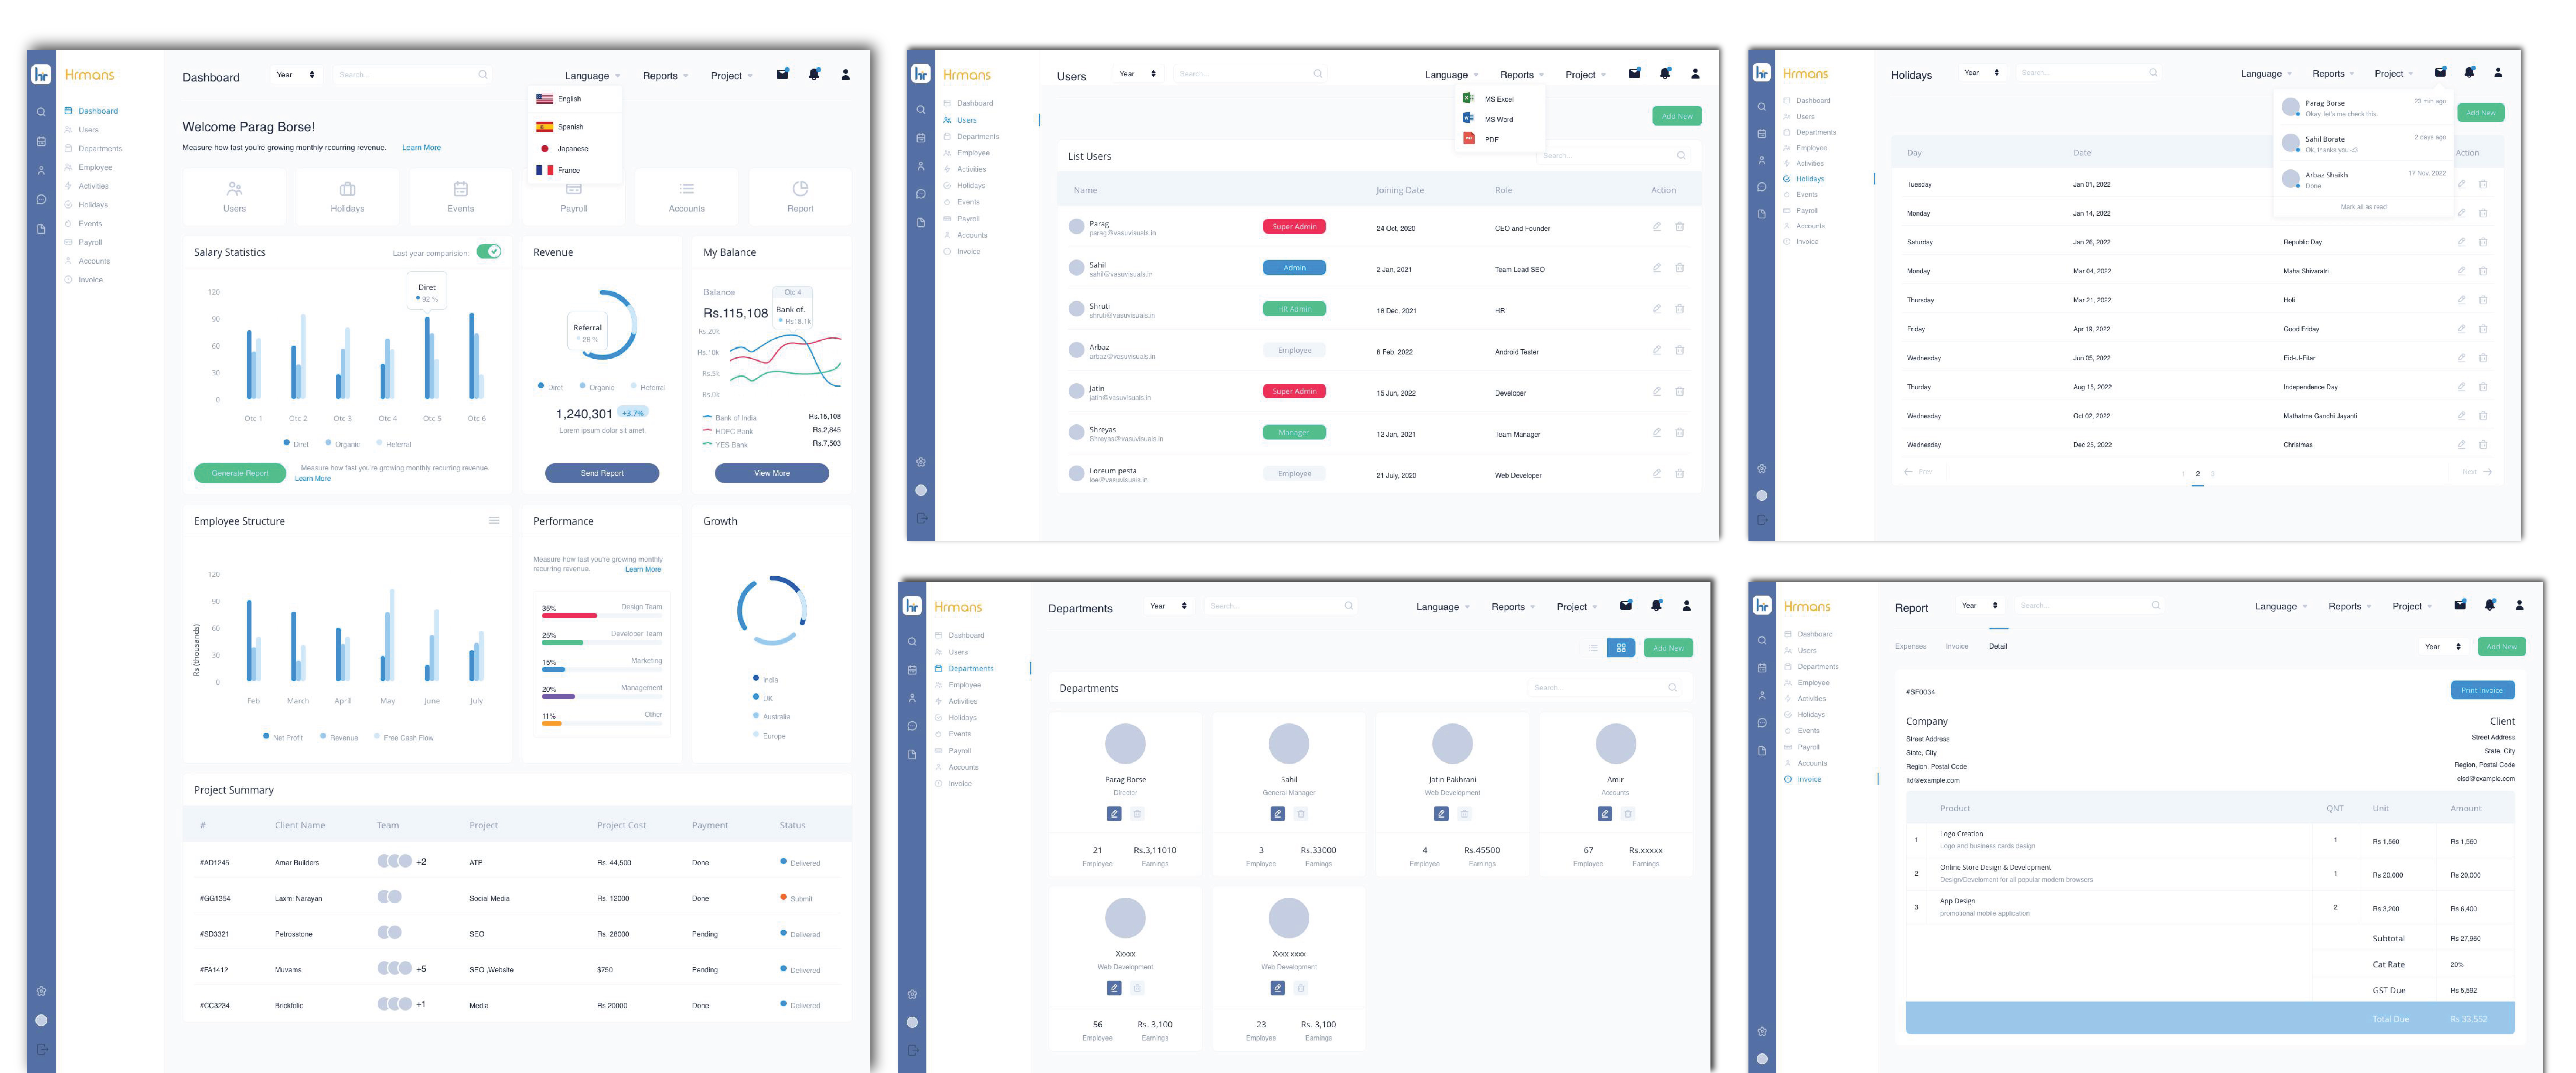
Task: Delete Christmas holiday row
Action: tap(2483, 445)
